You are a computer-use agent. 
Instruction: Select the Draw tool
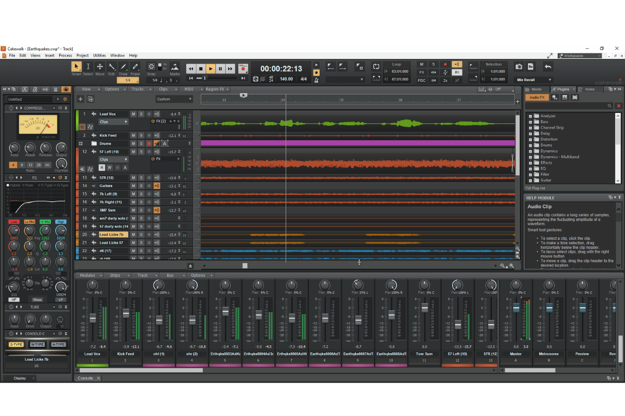point(123,67)
